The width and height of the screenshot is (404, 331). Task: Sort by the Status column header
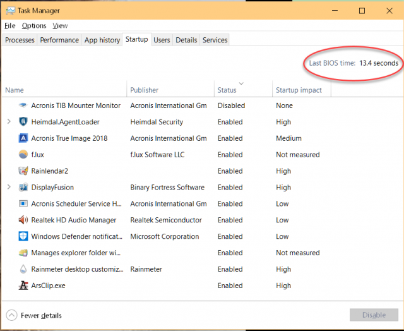243,90
